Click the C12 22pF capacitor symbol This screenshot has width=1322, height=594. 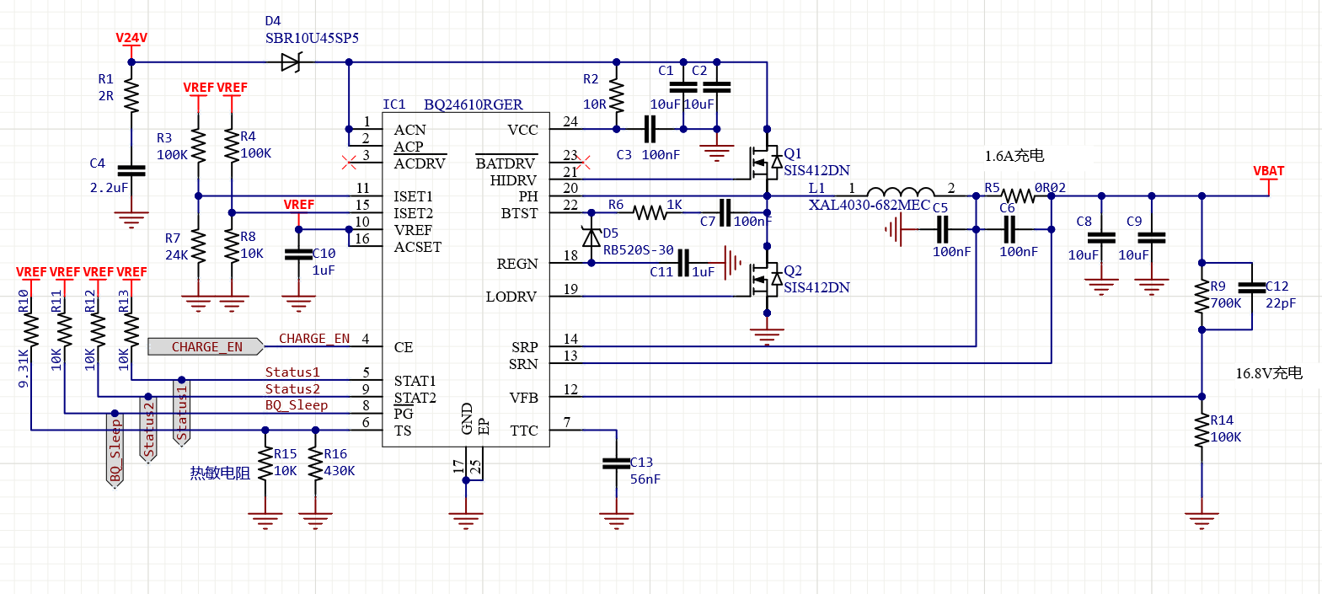click(x=1252, y=287)
